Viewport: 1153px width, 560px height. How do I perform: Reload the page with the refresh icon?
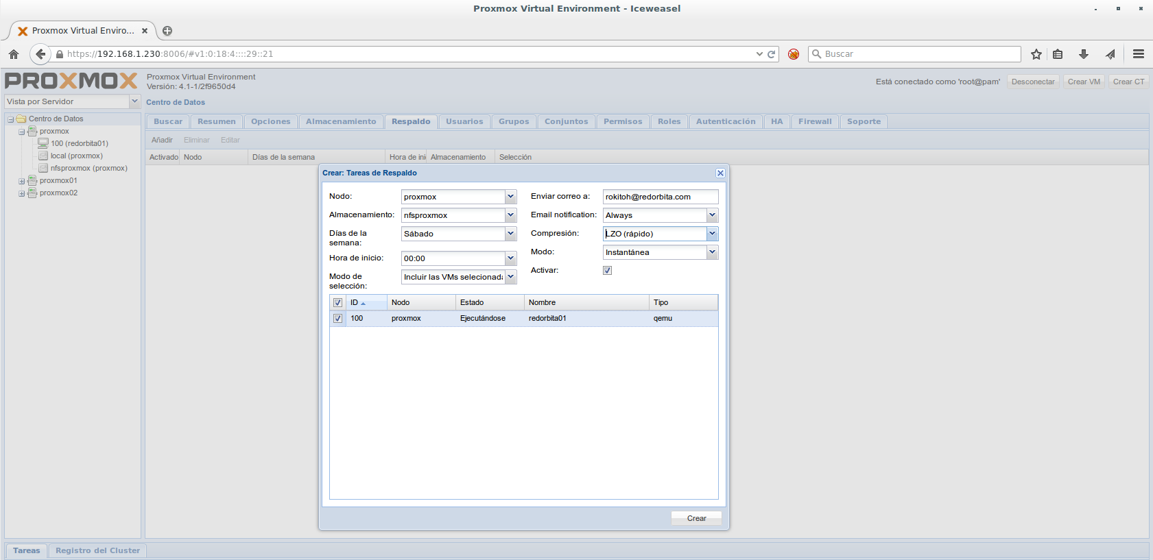[x=772, y=54]
